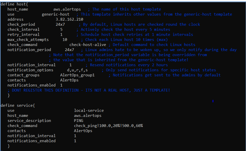Click the "define host{" line
The height and width of the screenshot is (151, 246).
point(14,4)
